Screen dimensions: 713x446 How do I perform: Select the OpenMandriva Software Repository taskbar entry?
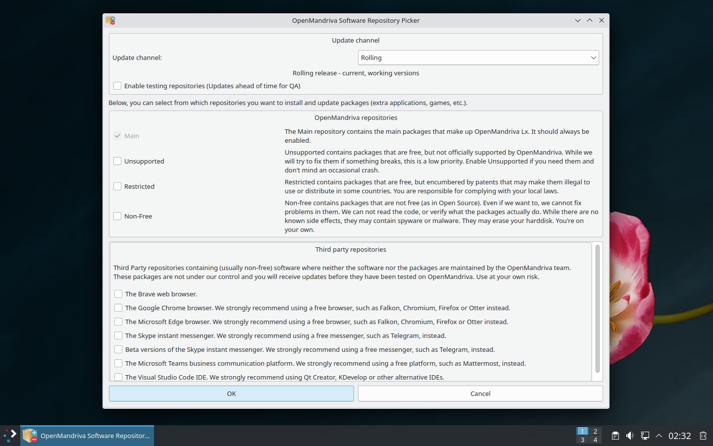pyautogui.click(x=87, y=436)
